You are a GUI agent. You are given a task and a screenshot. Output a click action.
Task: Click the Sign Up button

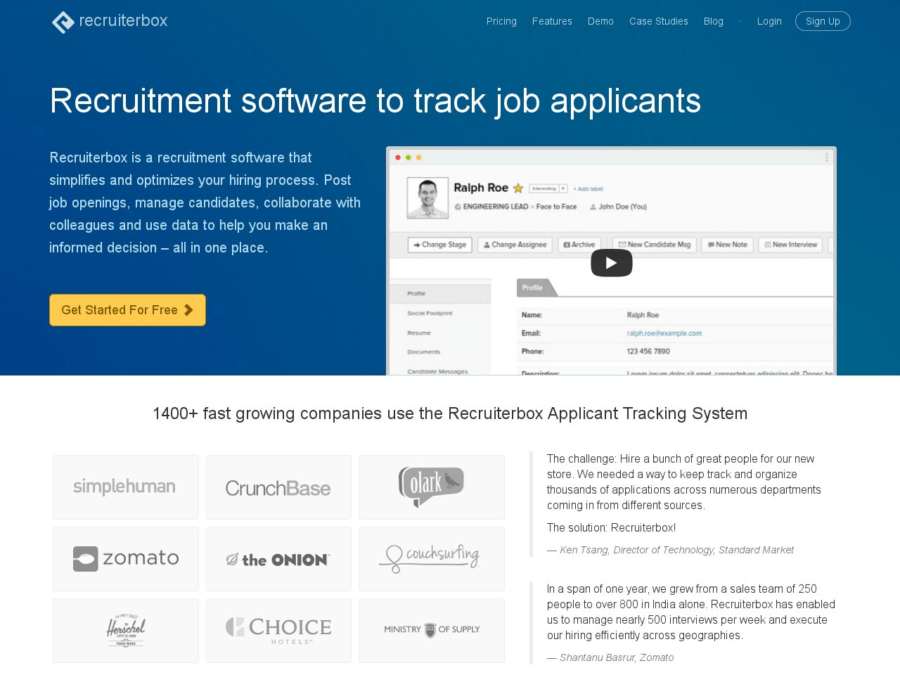[x=823, y=21]
